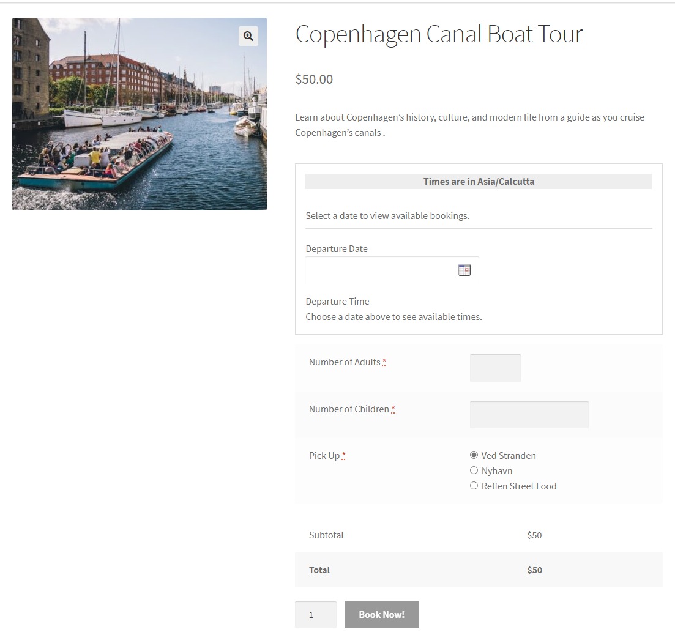Click the Pick Up field label
The image size is (675, 643).
[324, 456]
